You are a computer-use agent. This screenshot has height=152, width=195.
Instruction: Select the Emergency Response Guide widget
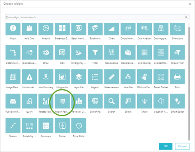click(79, 52)
